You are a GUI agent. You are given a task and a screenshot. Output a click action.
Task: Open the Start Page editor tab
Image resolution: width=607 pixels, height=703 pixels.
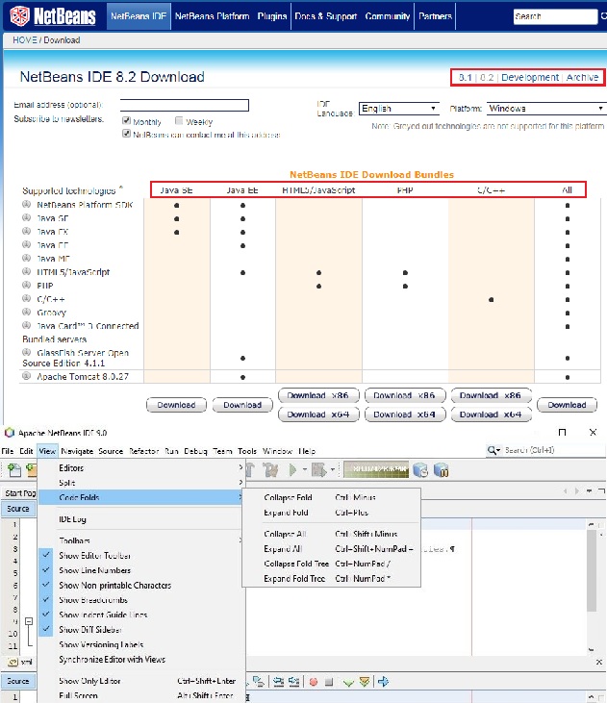point(19,493)
